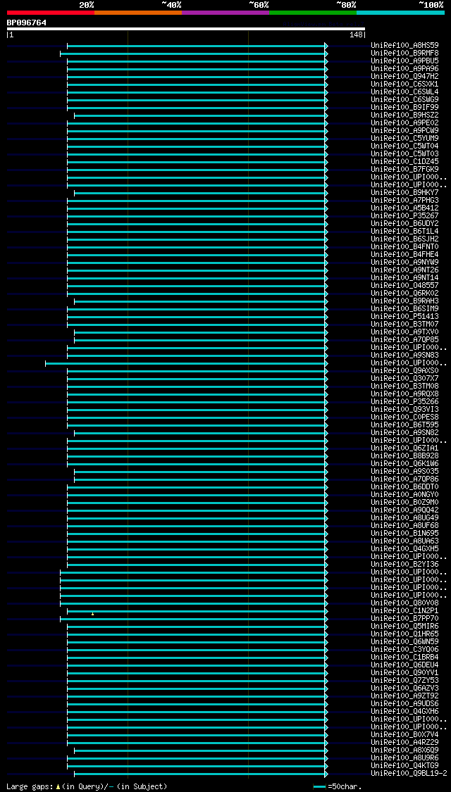This screenshot has height=792, width=451.
Task: Open the UniRef100_Q4GXH6 hit
Action: pos(404,712)
